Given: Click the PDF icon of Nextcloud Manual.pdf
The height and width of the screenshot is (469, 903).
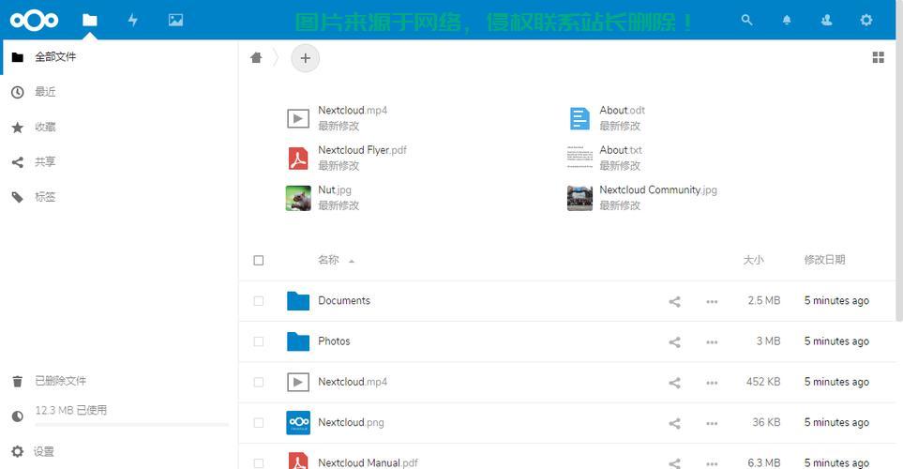Looking at the screenshot, I should [x=298, y=461].
